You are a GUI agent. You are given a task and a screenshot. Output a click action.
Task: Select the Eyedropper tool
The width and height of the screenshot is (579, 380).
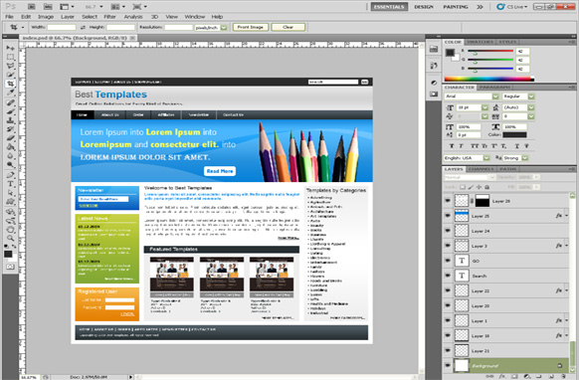click(10, 93)
